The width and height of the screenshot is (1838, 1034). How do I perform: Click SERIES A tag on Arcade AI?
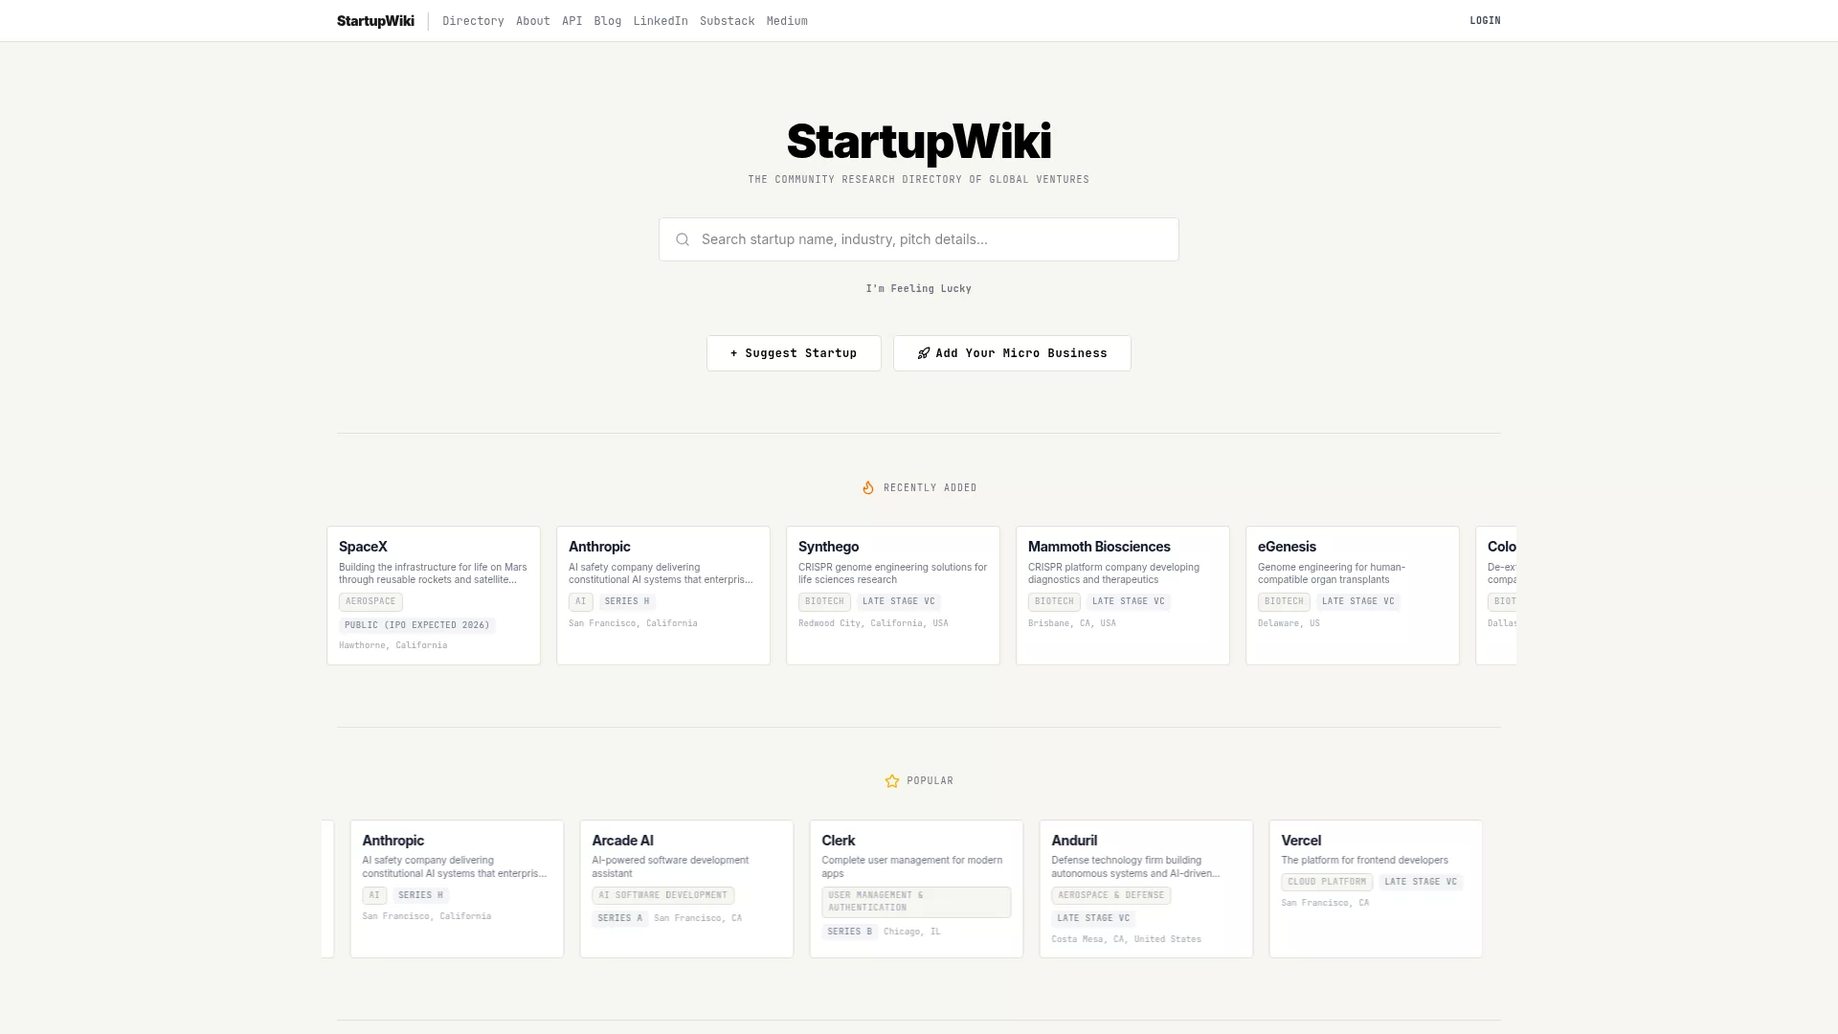(x=619, y=919)
